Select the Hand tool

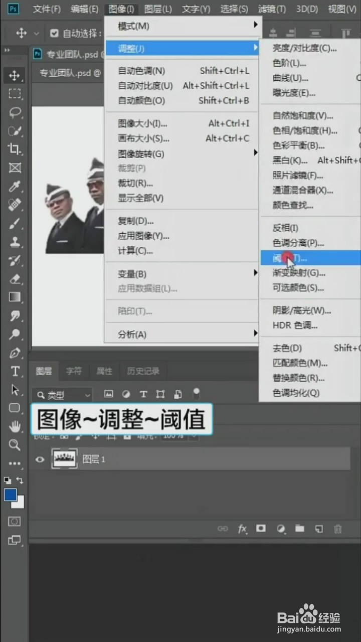tap(15, 426)
